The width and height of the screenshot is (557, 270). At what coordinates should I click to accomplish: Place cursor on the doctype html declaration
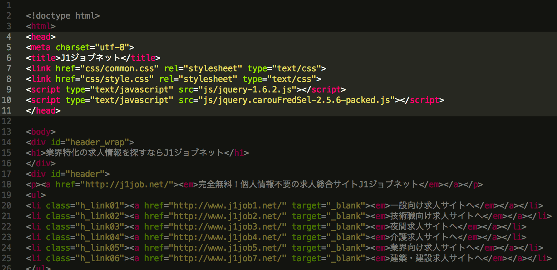[63, 16]
